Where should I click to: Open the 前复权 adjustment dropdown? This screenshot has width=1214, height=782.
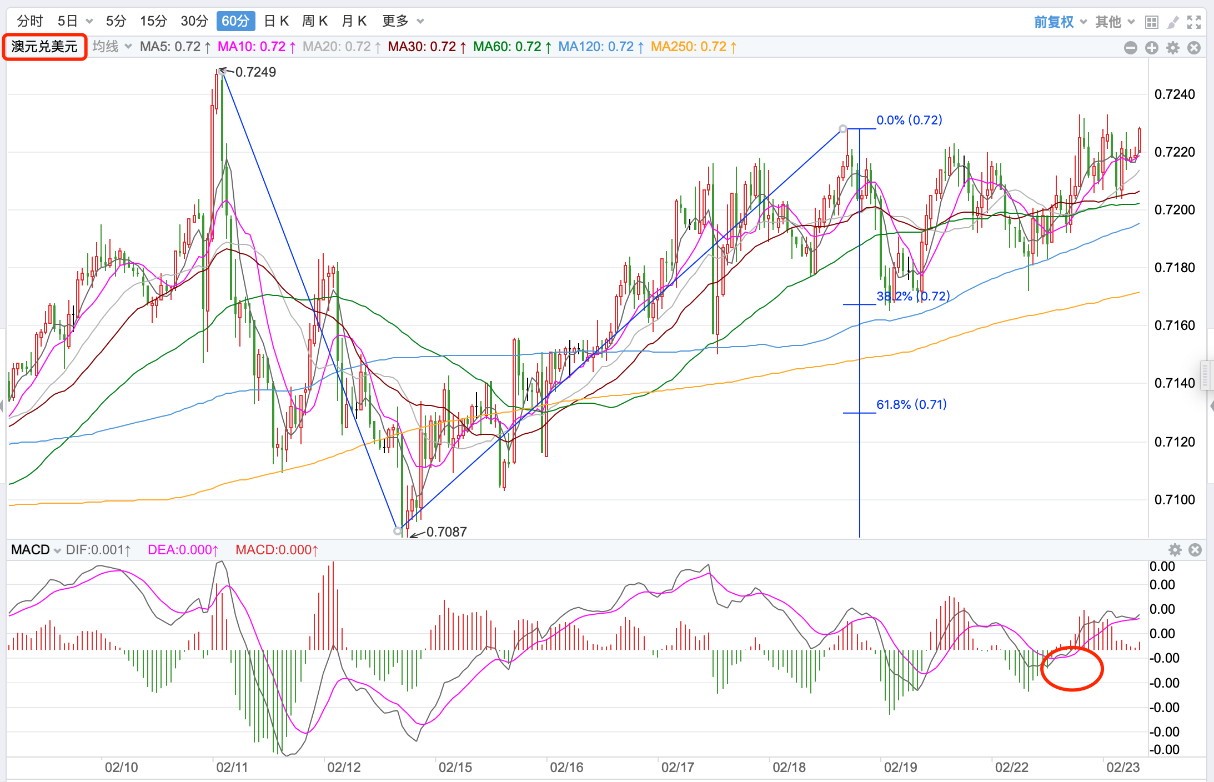(x=1060, y=22)
